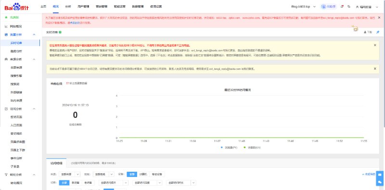The width and height of the screenshot is (385, 190).
Task: Collapse the 来源分析 sidebar section
Action: click(x=34, y=59)
